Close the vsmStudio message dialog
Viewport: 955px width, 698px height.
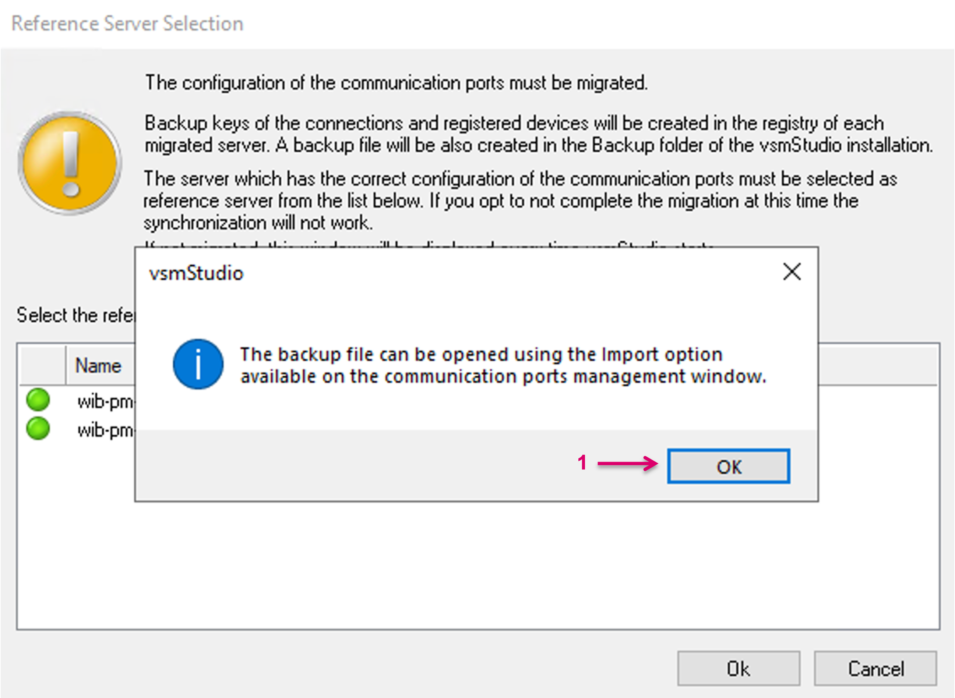pos(792,272)
